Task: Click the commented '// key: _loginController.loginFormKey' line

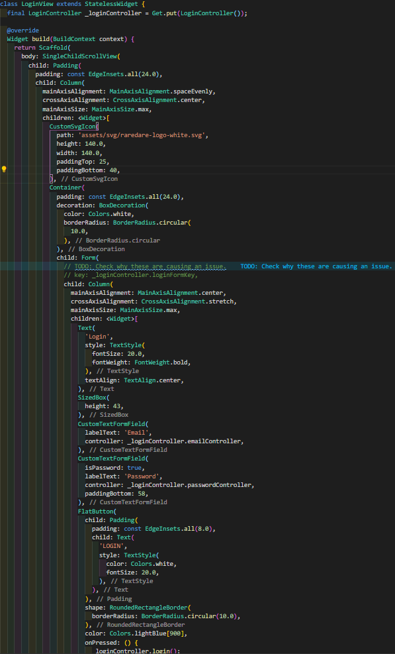Action: tap(130, 275)
